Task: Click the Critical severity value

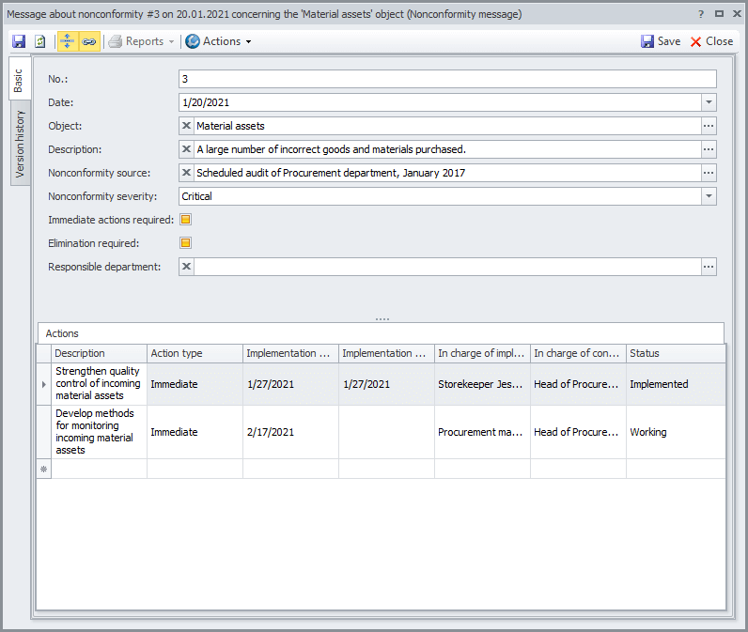Action: [x=196, y=196]
